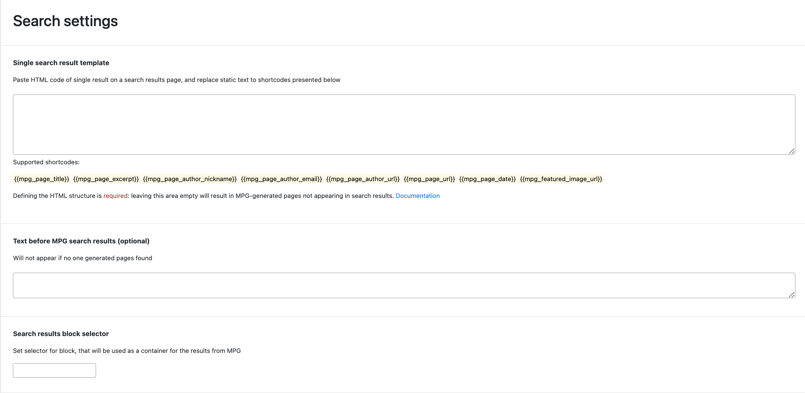This screenshot has height=393, width=805.
Task: Focus the text before MPG results textarea
Action: (x=404, y=285)
